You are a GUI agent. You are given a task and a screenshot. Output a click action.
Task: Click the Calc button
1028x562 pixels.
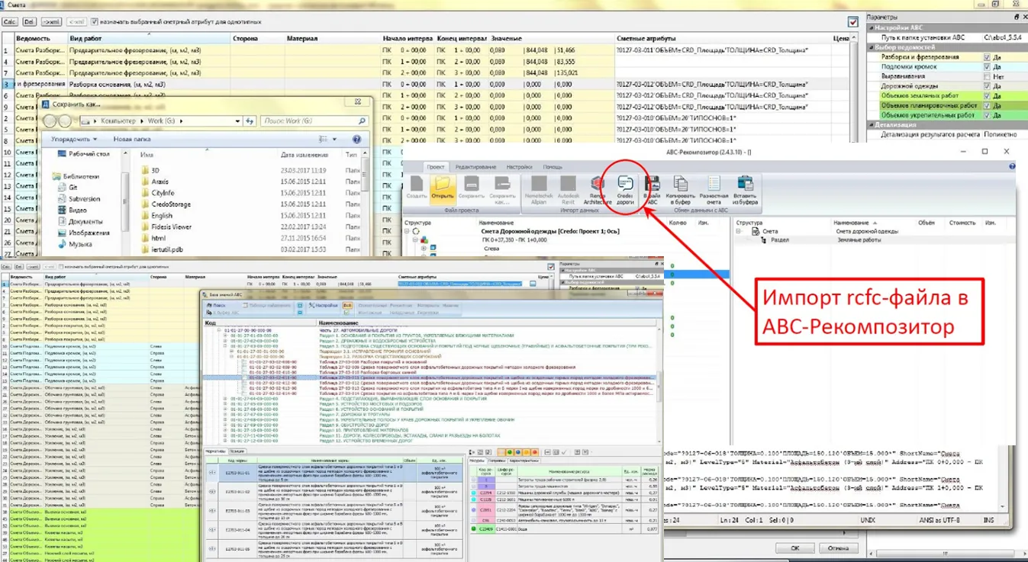pos(10,22)
